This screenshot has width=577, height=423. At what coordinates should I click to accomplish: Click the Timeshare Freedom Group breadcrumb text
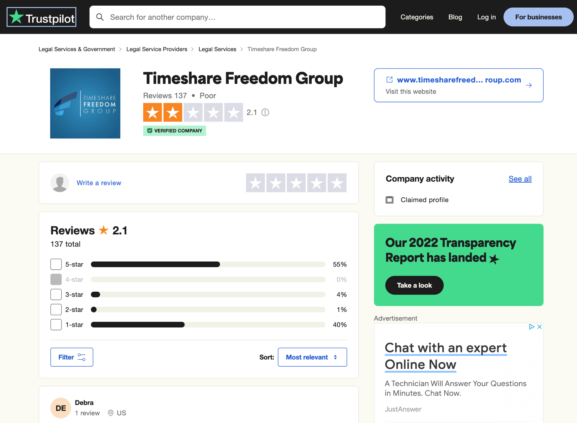(282, 49)
